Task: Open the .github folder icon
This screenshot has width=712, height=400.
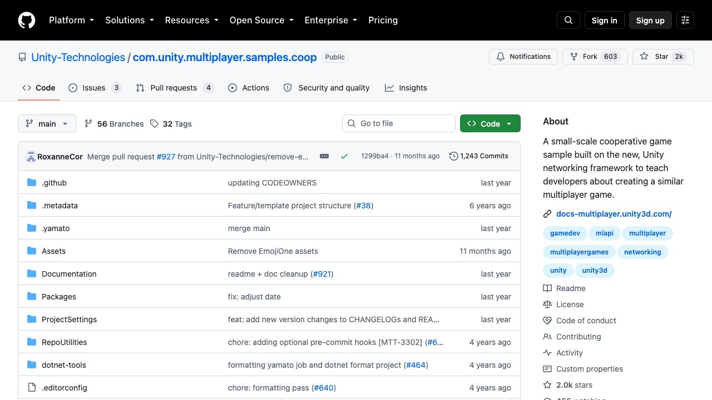Action: [x=32, y=183]
